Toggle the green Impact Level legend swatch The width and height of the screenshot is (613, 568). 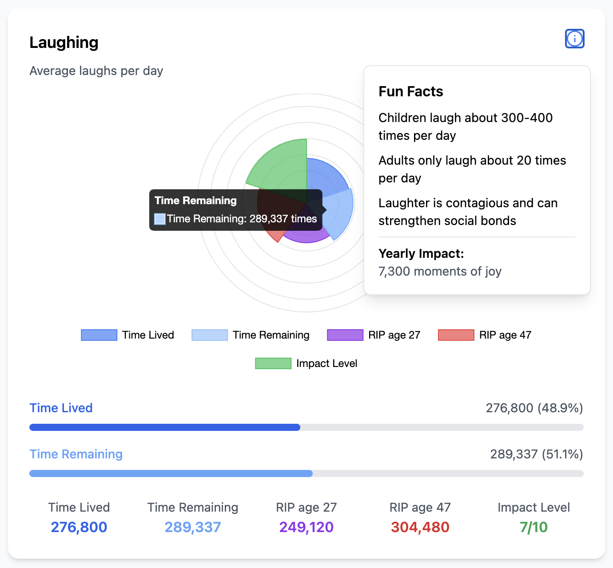tap(273, 363)
